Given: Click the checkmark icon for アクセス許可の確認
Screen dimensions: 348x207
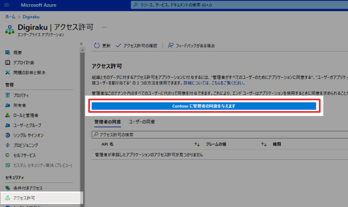Looking at the screenshot, I should tap(118, 46).
